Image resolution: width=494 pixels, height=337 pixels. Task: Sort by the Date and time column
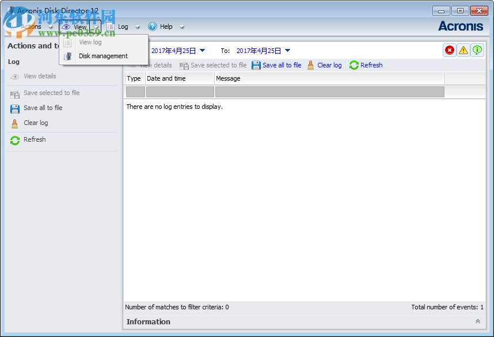tap(180, 78)
